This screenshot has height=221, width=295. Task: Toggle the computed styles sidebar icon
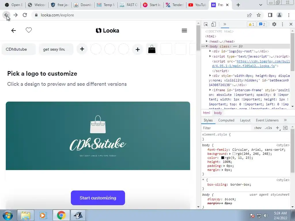285,128
